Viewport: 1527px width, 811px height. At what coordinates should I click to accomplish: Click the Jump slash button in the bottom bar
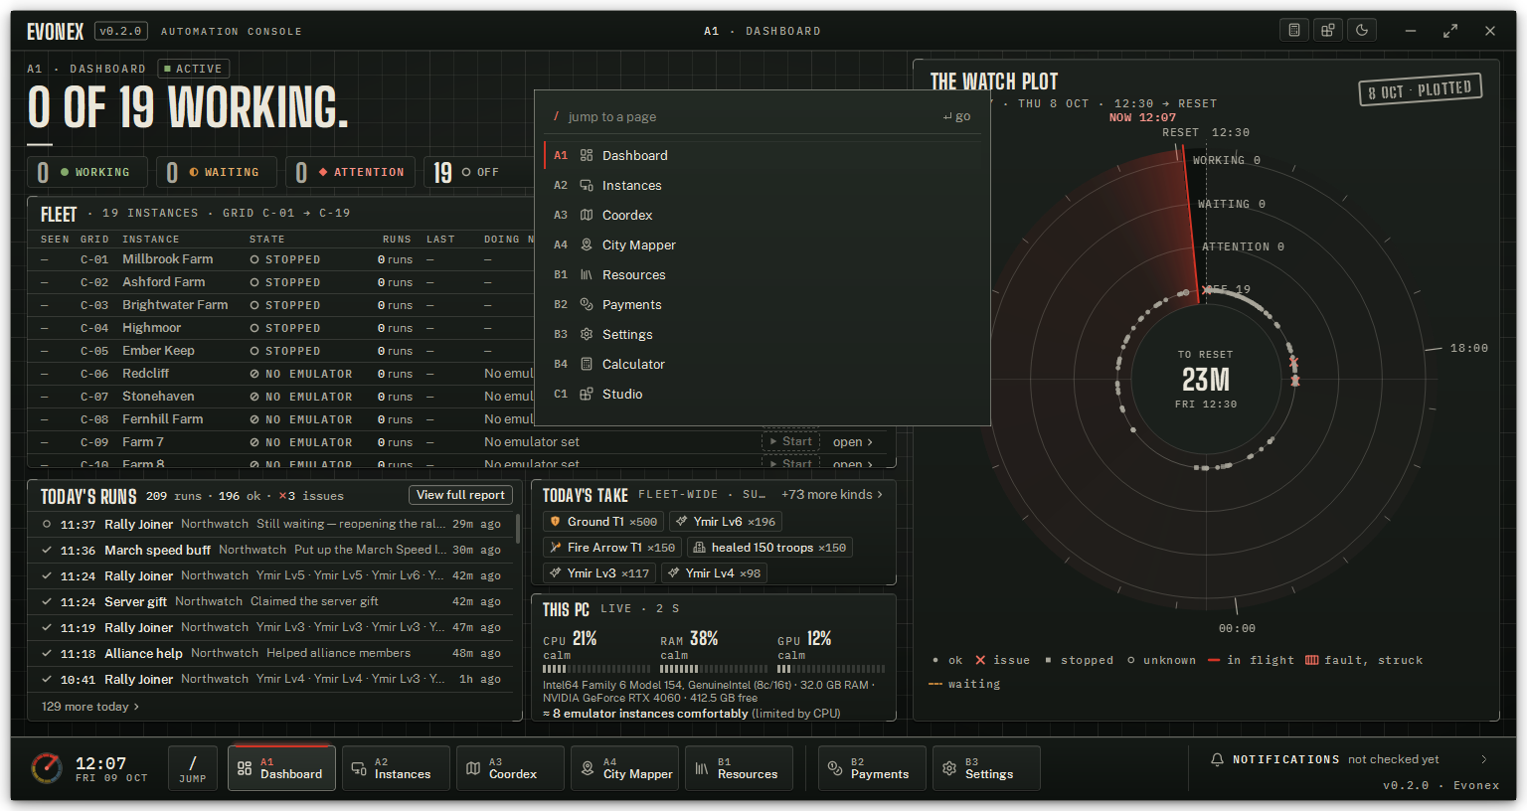(x=193, y=768)
